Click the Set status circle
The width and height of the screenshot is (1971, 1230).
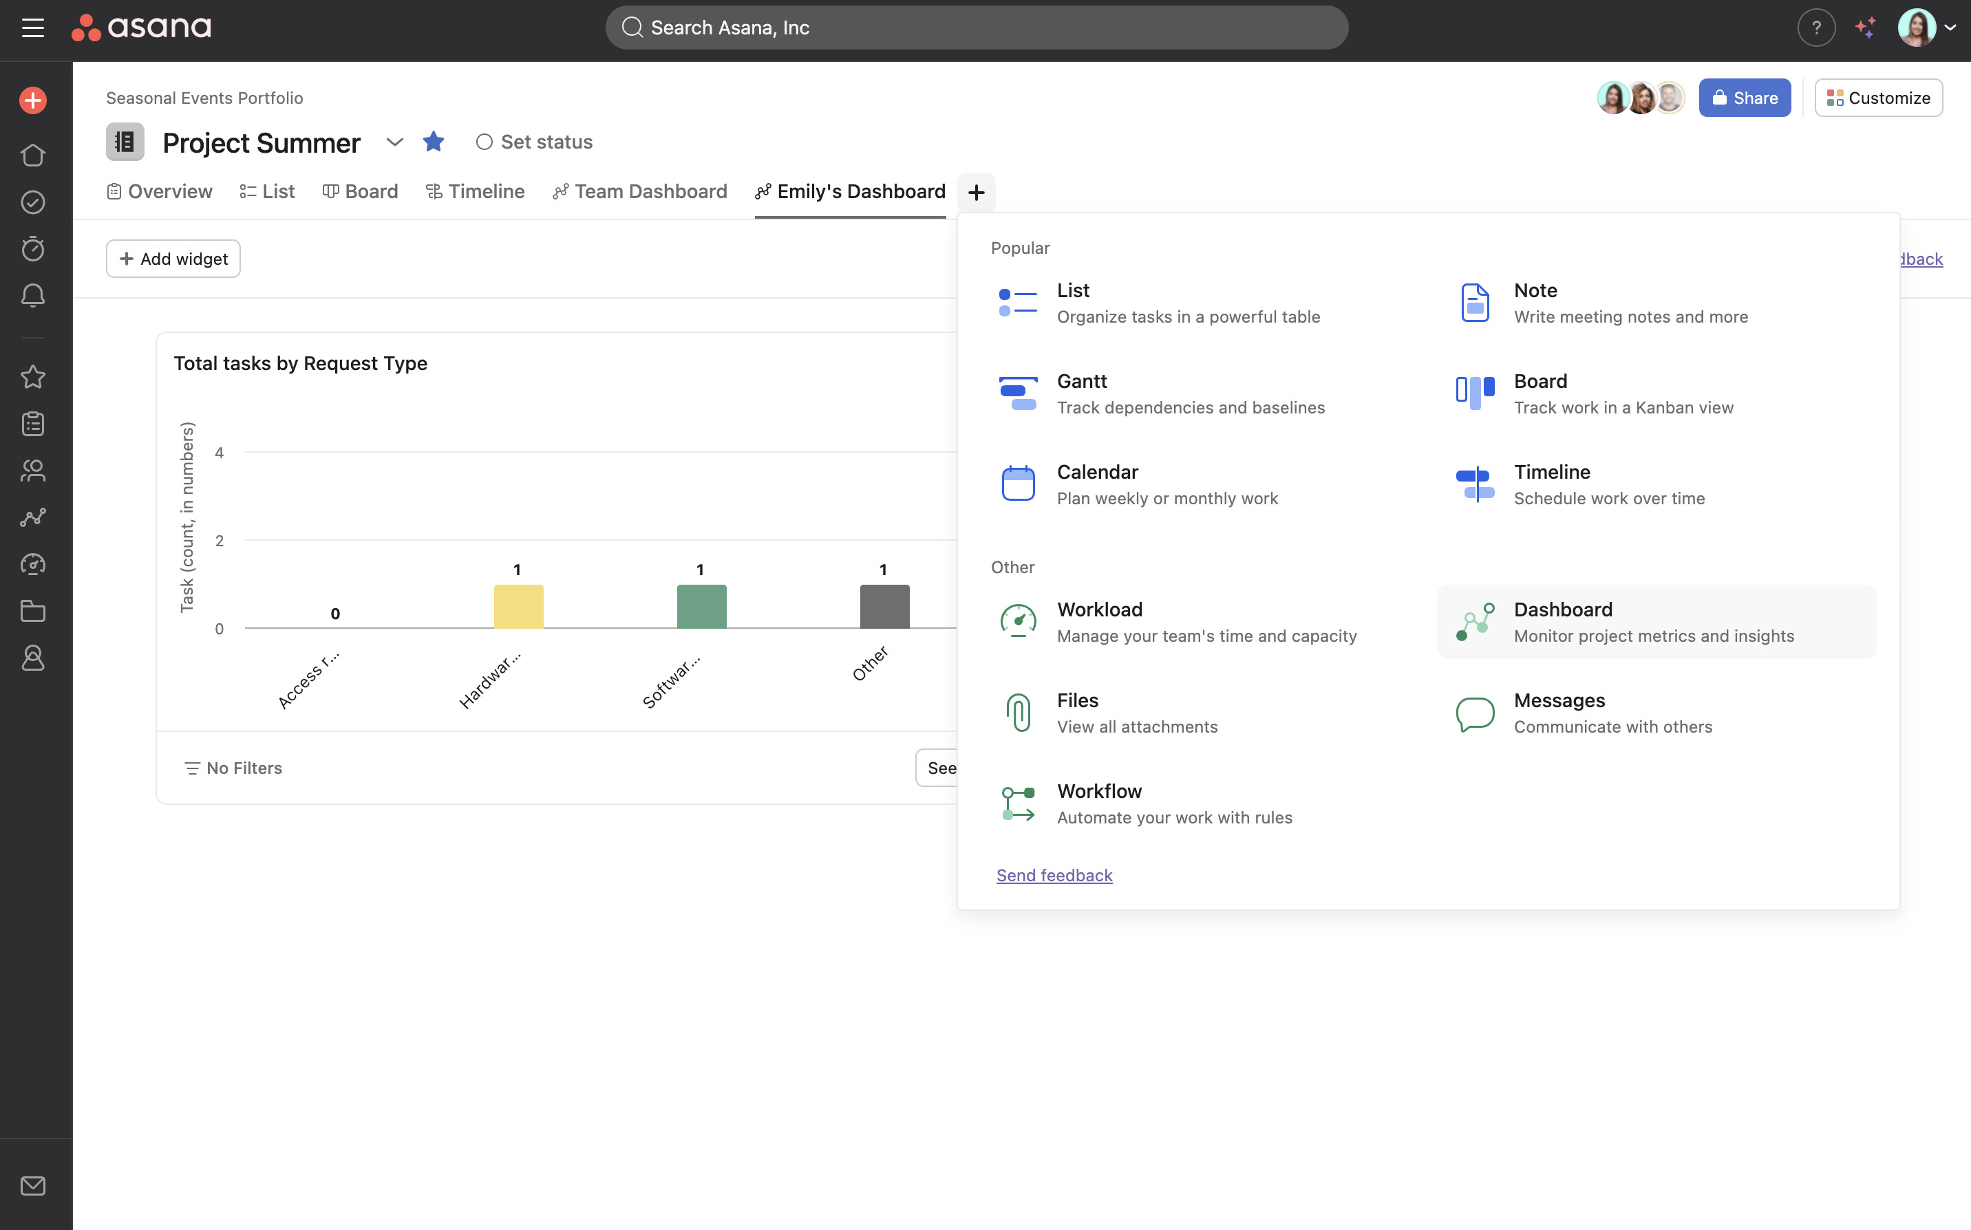coord(484,142)
